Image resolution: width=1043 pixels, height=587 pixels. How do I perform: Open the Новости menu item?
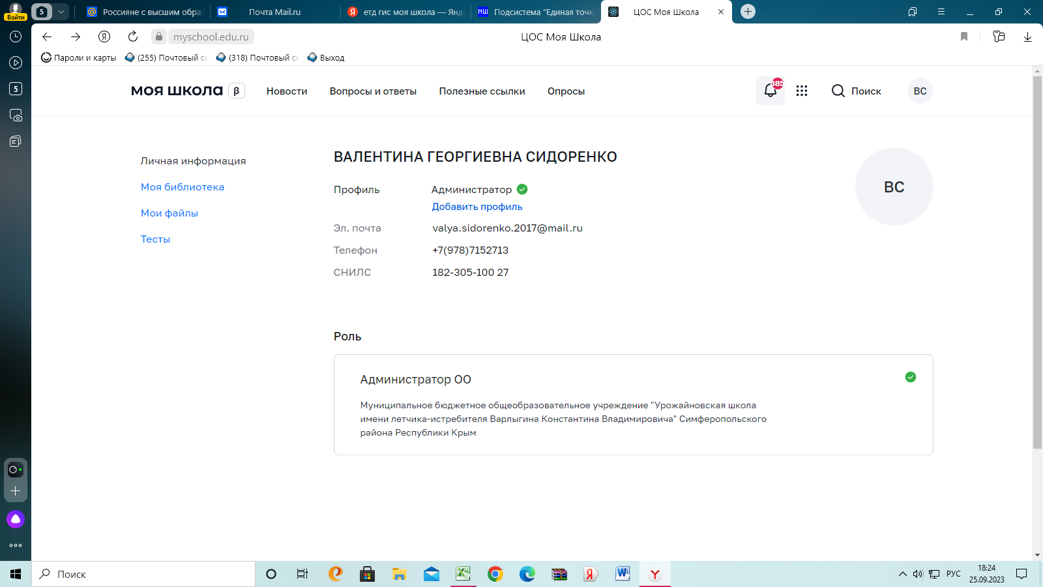[287, 91]
